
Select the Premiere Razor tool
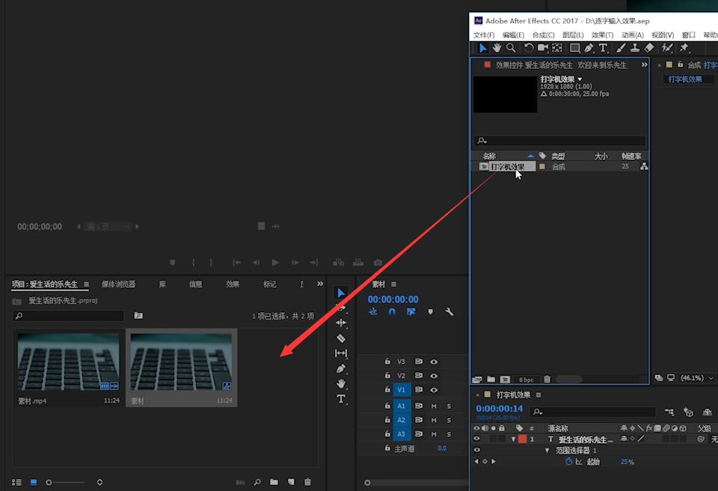coord(341,338)
